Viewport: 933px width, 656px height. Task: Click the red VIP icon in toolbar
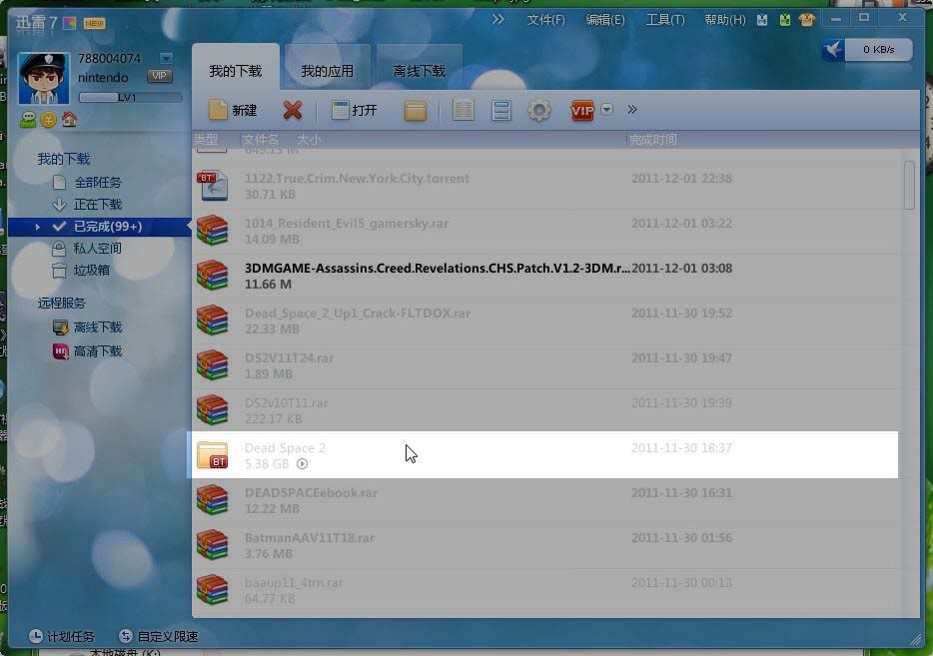click(x=582, y=110)
